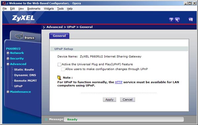Open Dynamic DNS in sidebar

(25, 75)
